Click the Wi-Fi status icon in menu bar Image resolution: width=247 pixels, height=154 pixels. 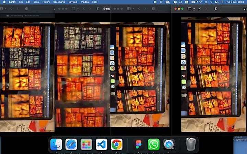point(200,2)
